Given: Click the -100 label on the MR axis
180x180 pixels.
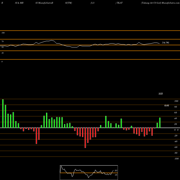Looking at the screenshot, I should 176,159.
